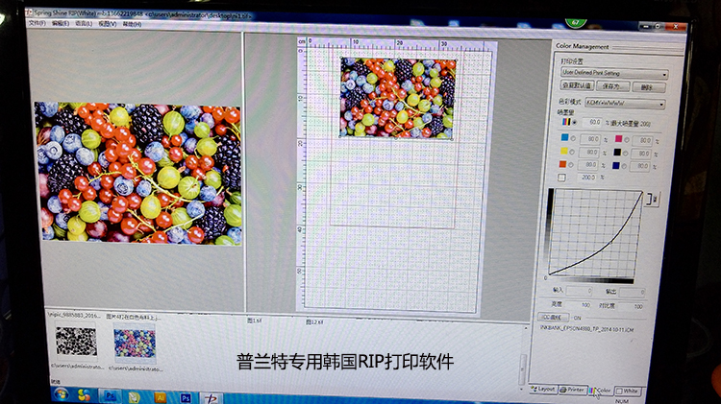Click the curve output value field
This screenshot has height=404, width=721.
coord(632,293)
